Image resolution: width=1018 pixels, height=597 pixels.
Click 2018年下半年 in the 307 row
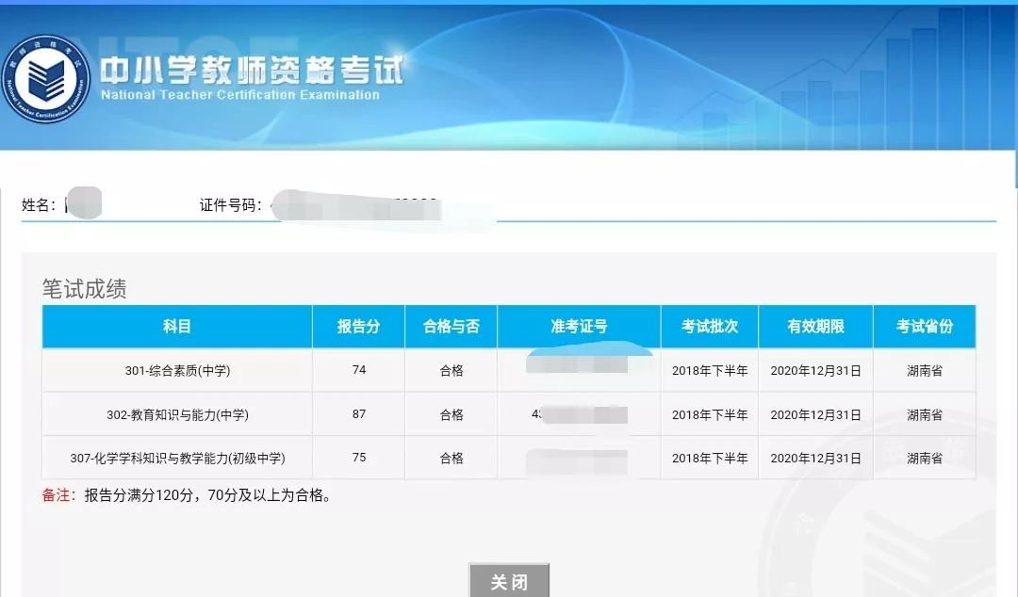(710, 459)
